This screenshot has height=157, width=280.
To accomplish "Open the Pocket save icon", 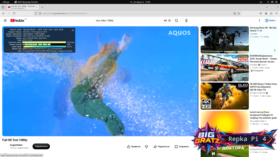I will pos(261,13).
